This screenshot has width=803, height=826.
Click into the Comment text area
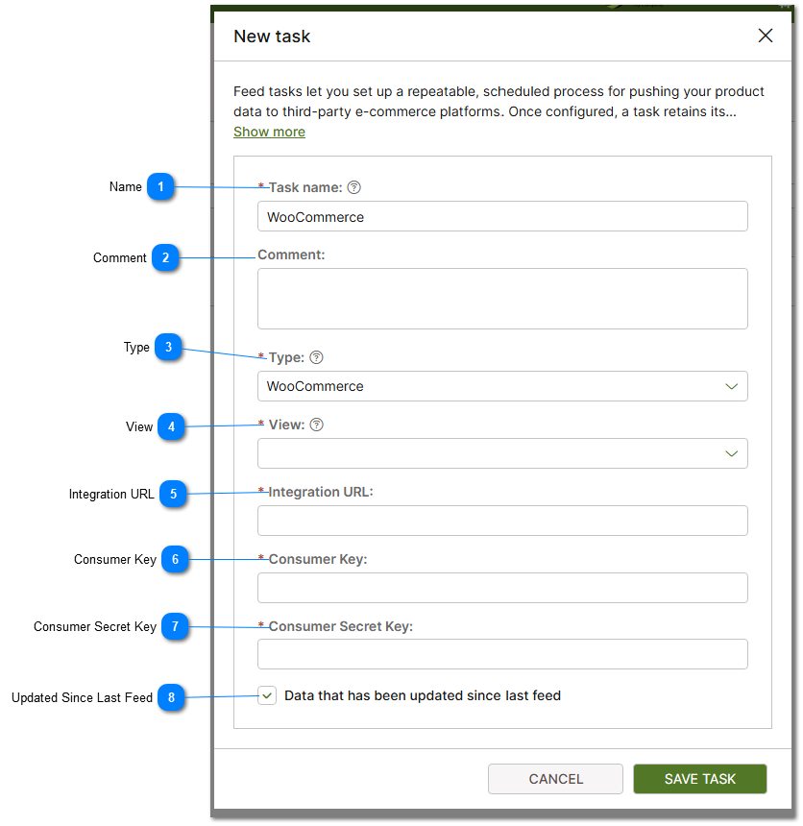point(502,299)
